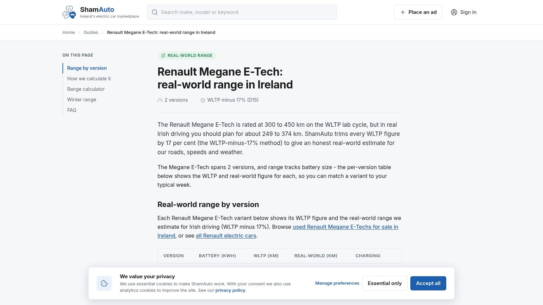The image size is (543, 305).
Task: Accept all cookies
Action: click(x=428, y=283)
